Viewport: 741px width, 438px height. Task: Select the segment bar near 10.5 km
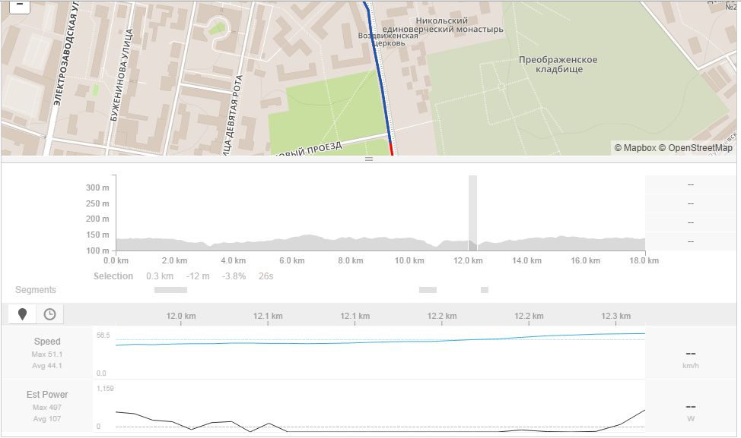coord(428,290)
